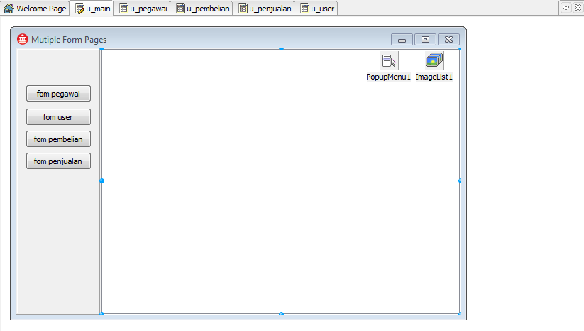Click the Welcome Page home icon

9,9
